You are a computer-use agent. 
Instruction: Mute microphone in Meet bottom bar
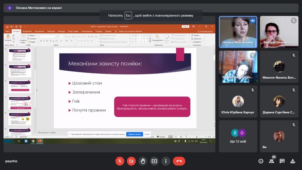pyautogui.click(x=120, y=161)
